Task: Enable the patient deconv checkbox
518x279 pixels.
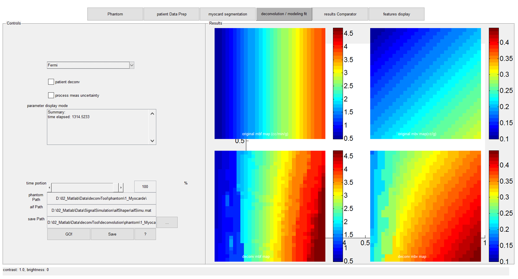Action: tap(51, 82)
